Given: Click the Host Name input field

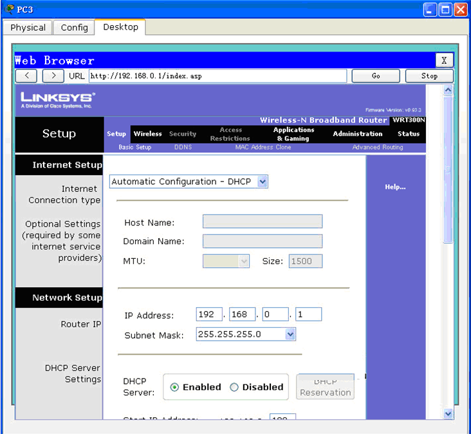Looking at the screenshot, I should [x=263, y=222].
